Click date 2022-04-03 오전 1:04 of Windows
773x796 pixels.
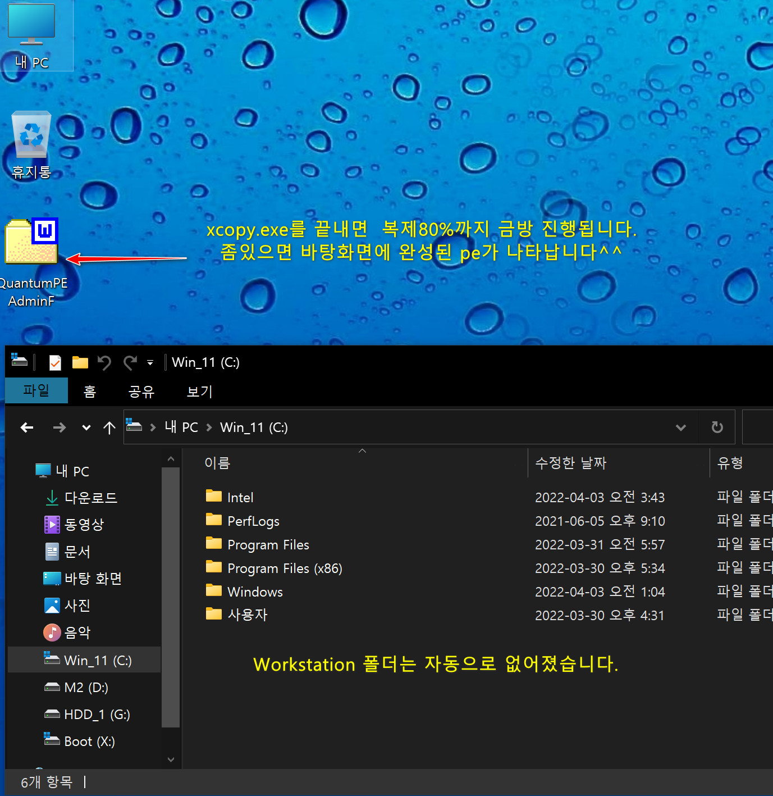pos(600,592)
